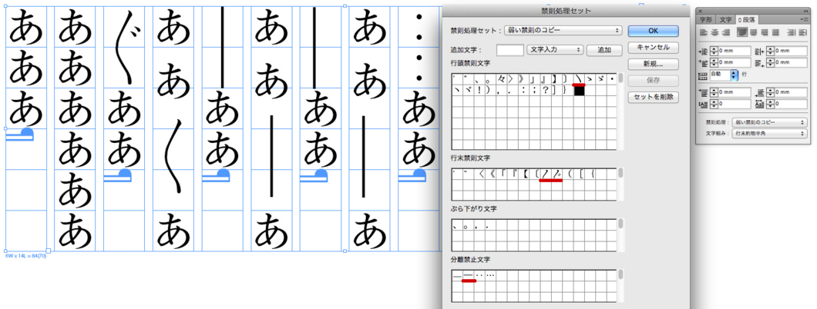Select the ! character in 行頭禁則文字 grid

[x=479, y=91]
